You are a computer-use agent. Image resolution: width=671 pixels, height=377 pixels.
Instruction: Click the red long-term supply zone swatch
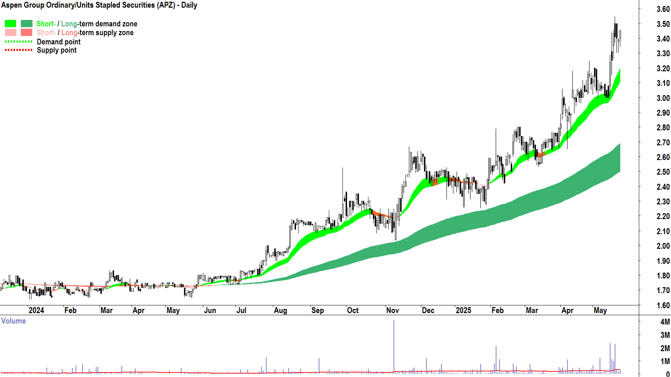click(x=27, y=32)
